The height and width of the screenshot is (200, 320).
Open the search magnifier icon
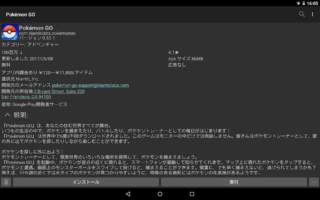pos(301,14)
